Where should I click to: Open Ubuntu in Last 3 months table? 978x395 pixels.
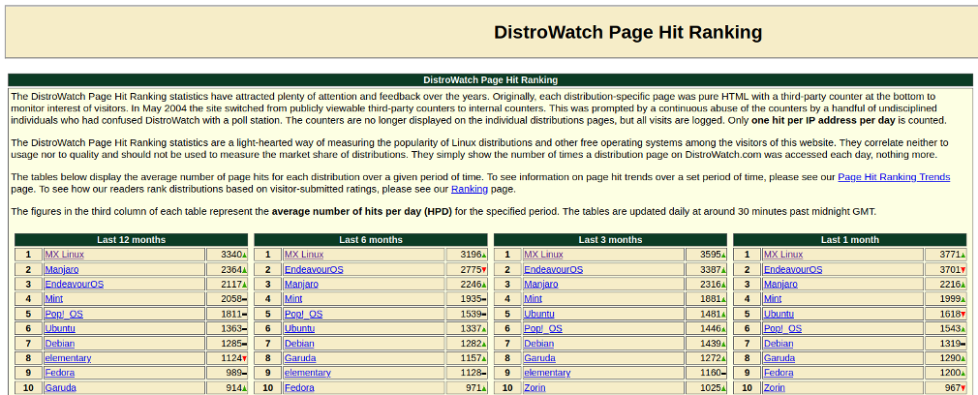pos(539,314)
